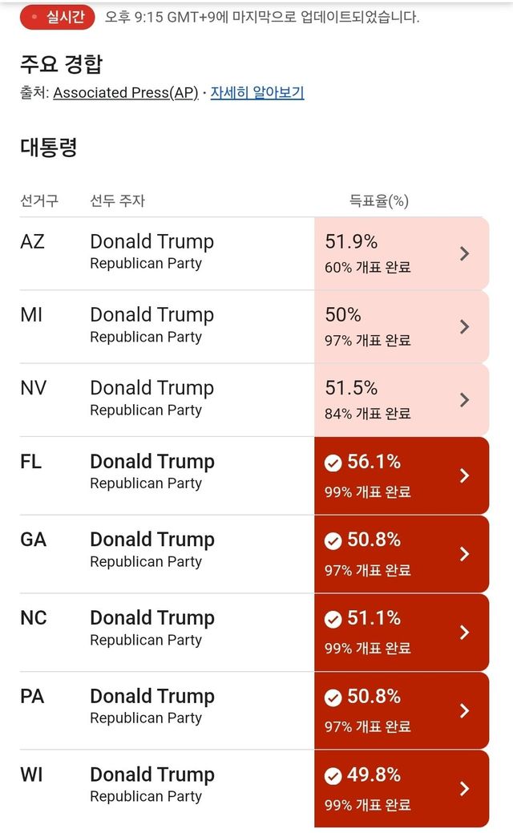Select the AZ 51.9% light red result cell
Viewport: 513px width, 833px height.
(385, 253)
